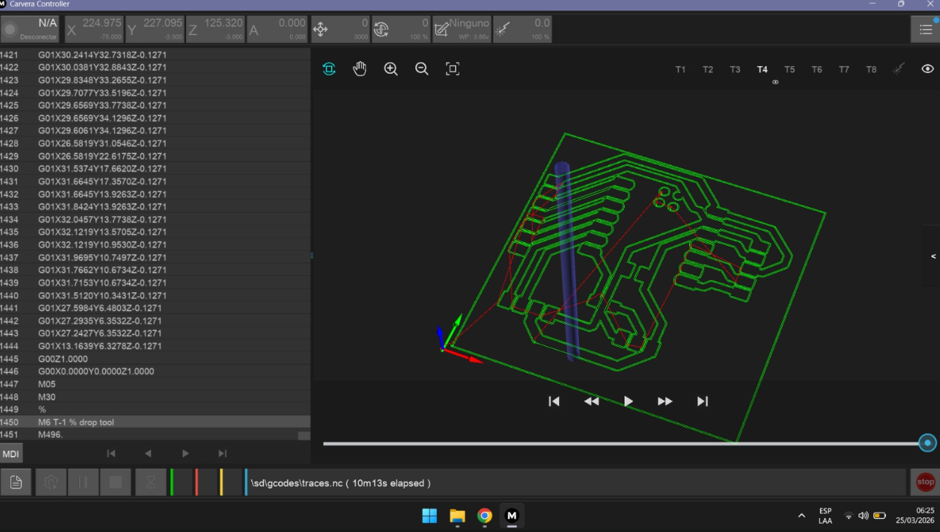
Task: Open the feed rate override dropdown
Action: tap(341, 29)
